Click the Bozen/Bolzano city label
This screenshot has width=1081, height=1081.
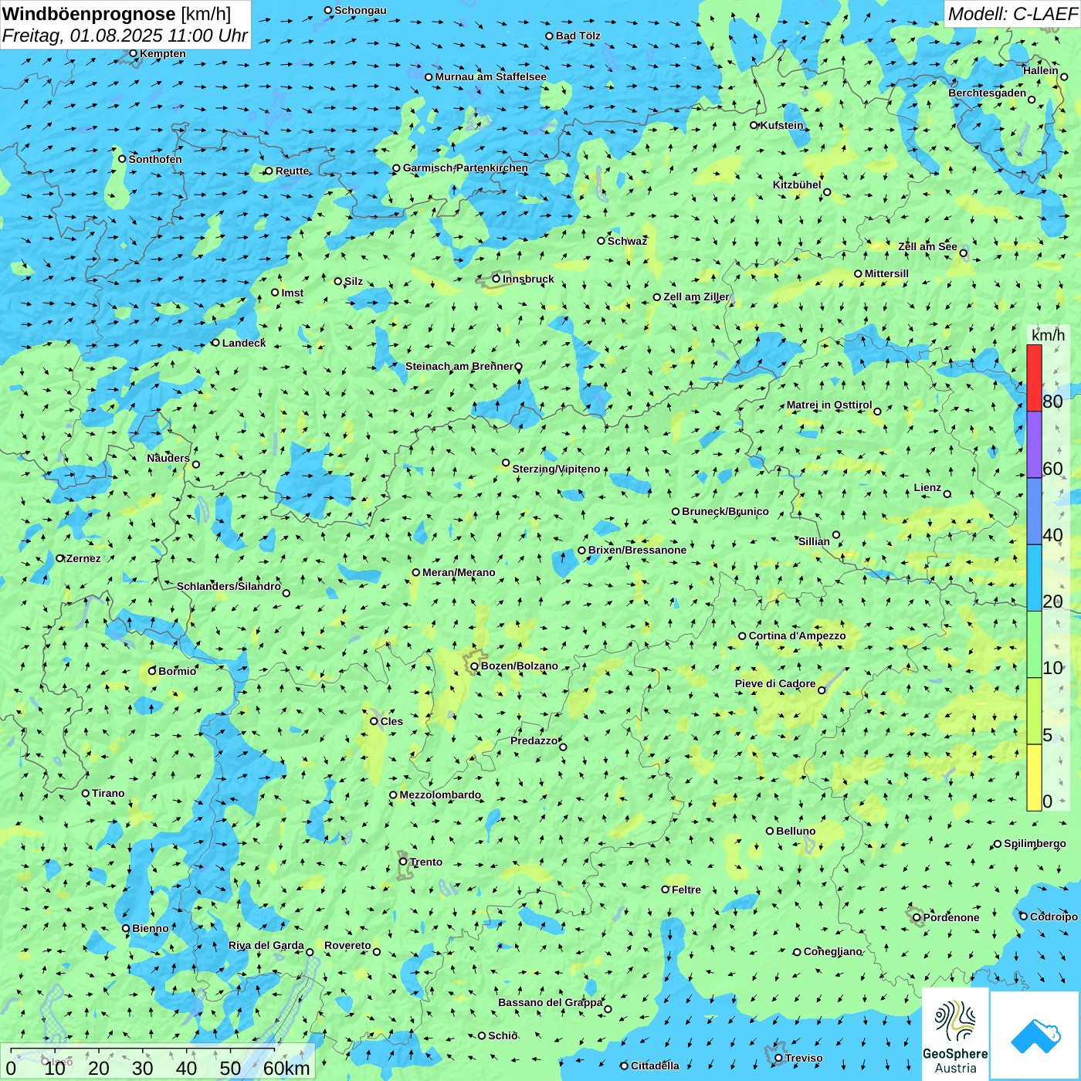(x=519, y=666)
